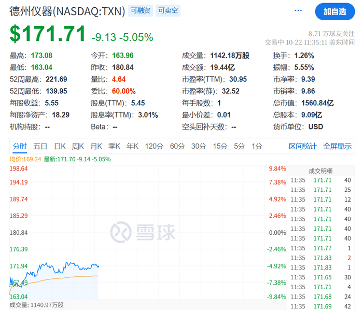Choose the 30分 interval tab
This screenshot has width=363, height=310.
(x=199, y=146)
